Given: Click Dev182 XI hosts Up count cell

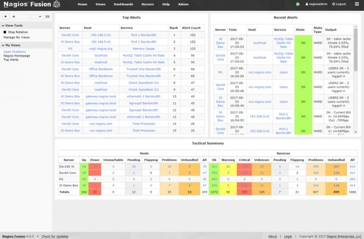Looking at the screenshot, I should coord(84,166).
